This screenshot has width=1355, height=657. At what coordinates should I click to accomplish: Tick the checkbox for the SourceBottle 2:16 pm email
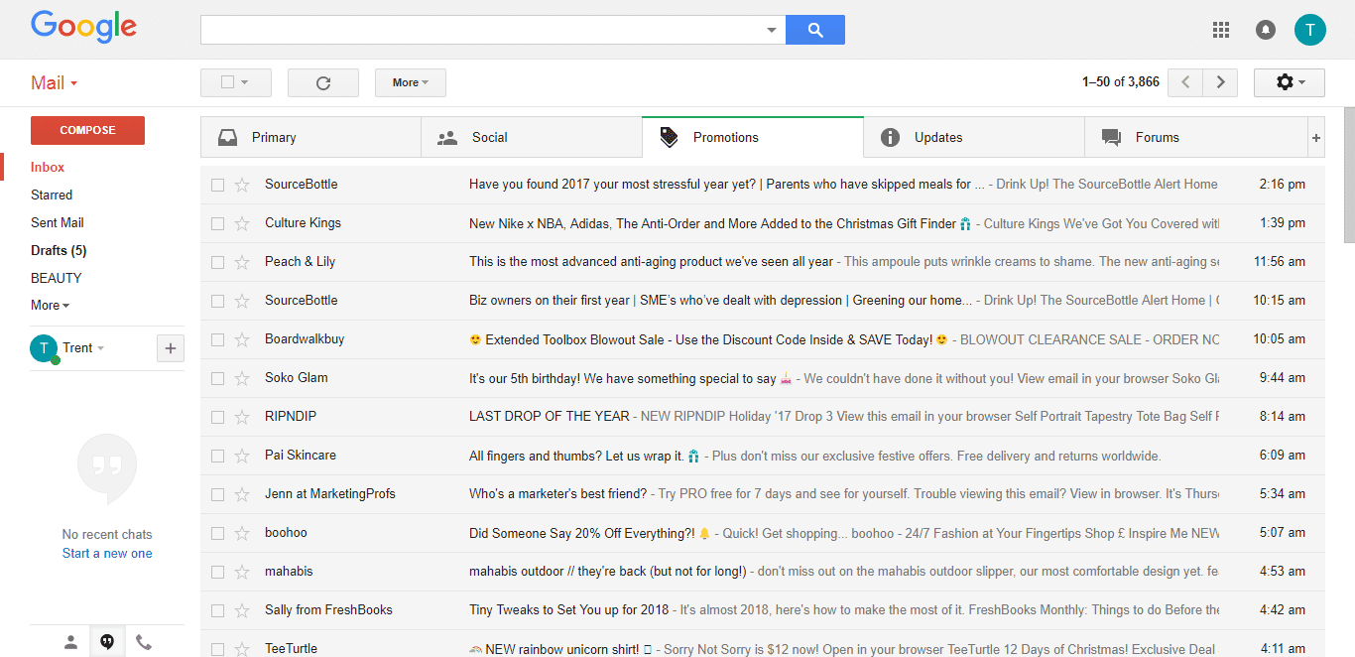tap(217, 185)
